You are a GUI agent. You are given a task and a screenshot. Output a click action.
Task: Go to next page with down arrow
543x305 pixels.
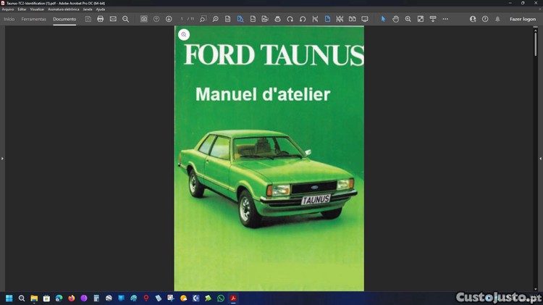point(169,19)
